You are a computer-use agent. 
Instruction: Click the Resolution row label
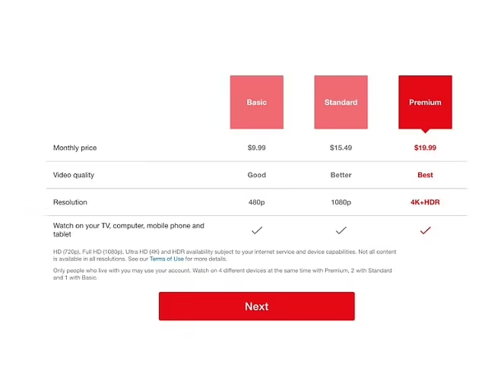click(70, 202)
